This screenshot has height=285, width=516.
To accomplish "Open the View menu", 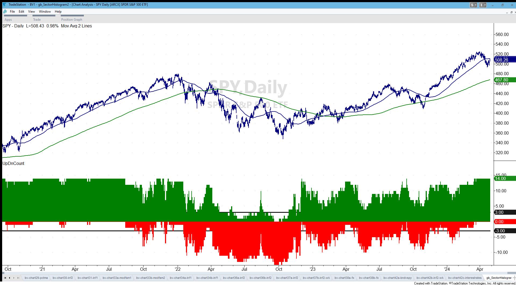I will coord(31,12).
